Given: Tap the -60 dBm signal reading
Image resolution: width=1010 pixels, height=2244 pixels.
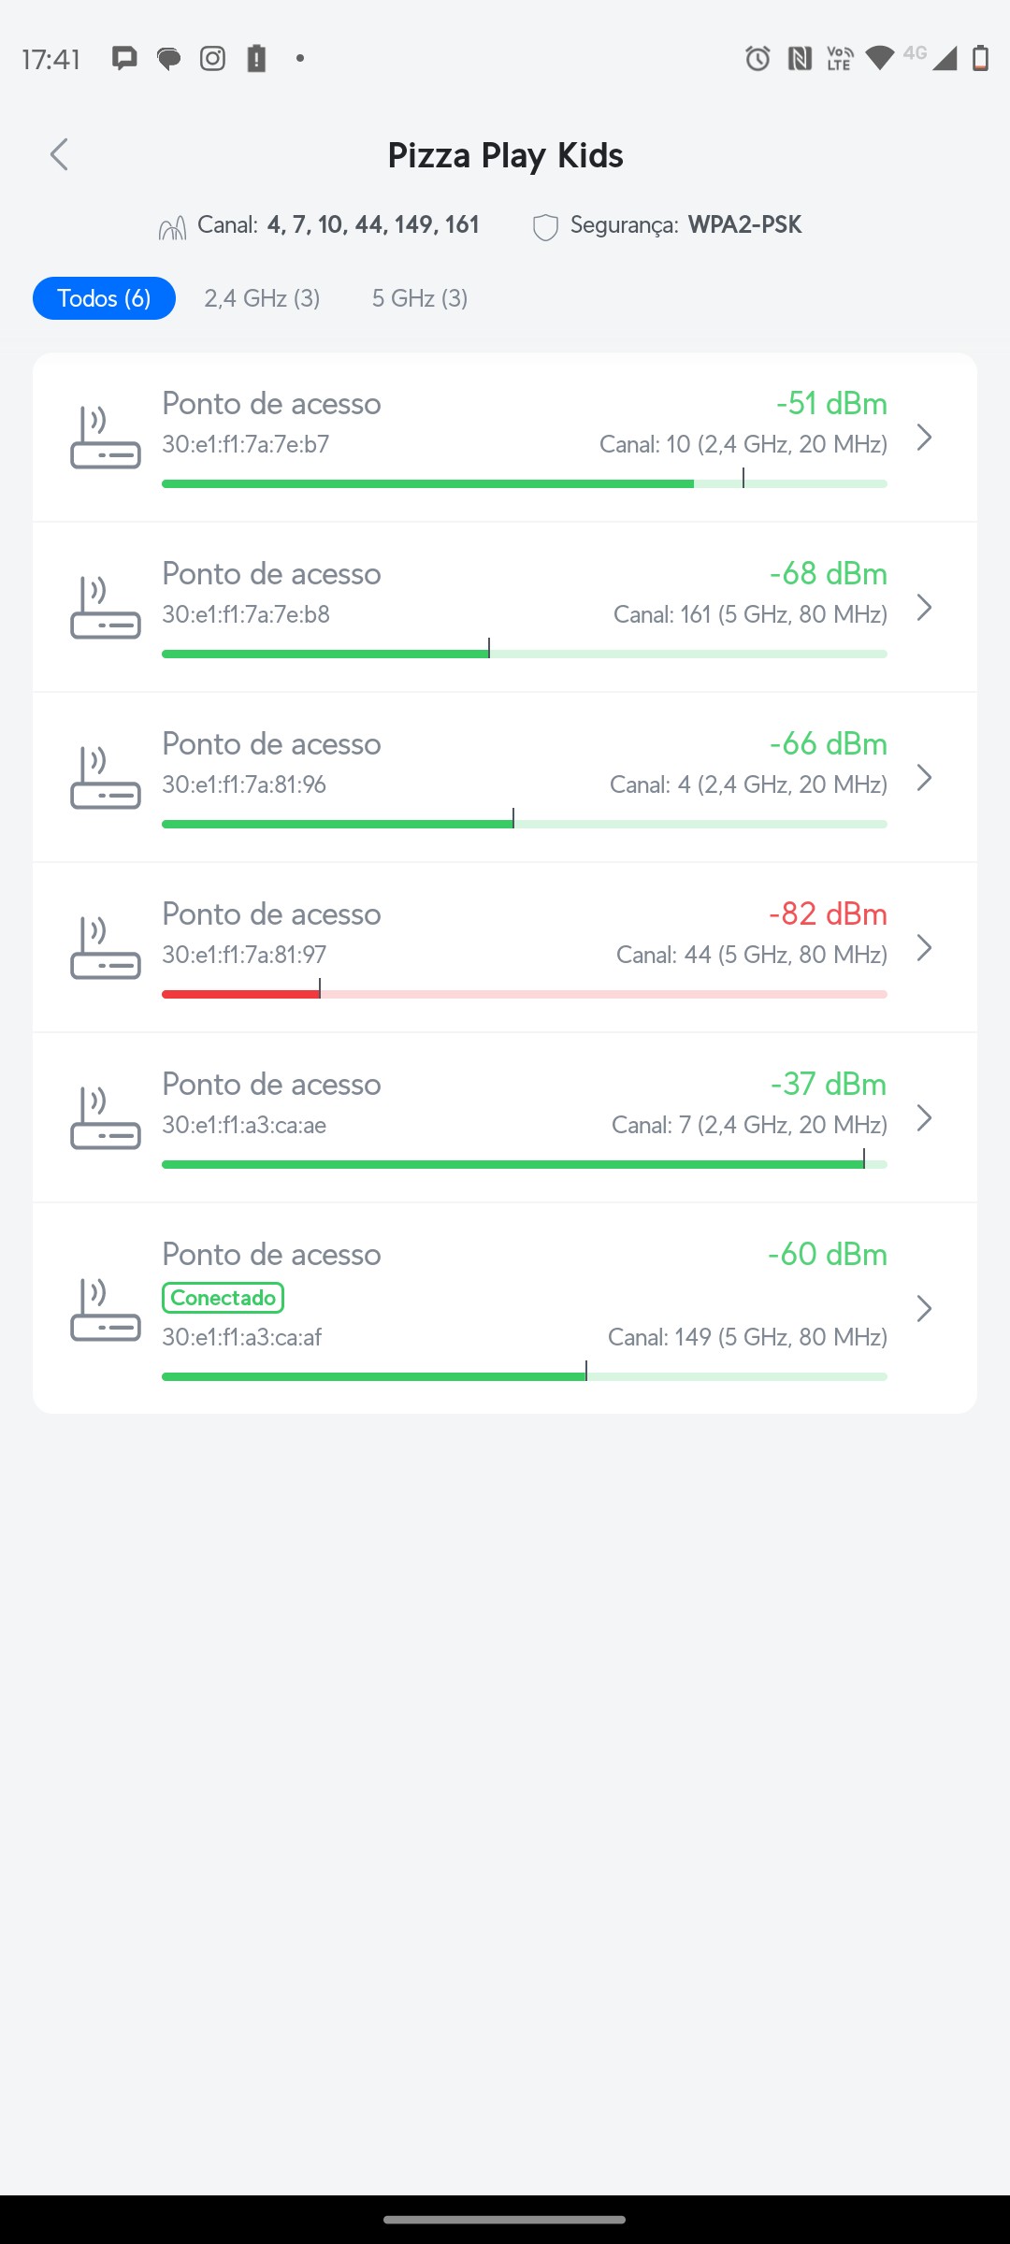Looking at the screenshot, I should (x=827, y=1254).
